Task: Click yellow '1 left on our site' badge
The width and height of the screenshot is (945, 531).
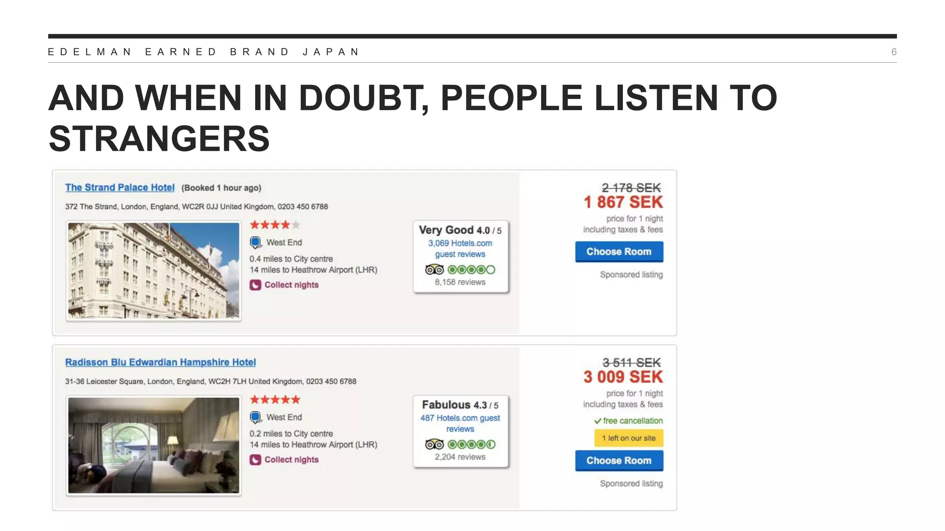Action: click(x=628, y=438)
